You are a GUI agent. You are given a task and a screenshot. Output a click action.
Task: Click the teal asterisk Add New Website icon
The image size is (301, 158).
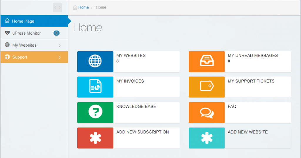207,138
